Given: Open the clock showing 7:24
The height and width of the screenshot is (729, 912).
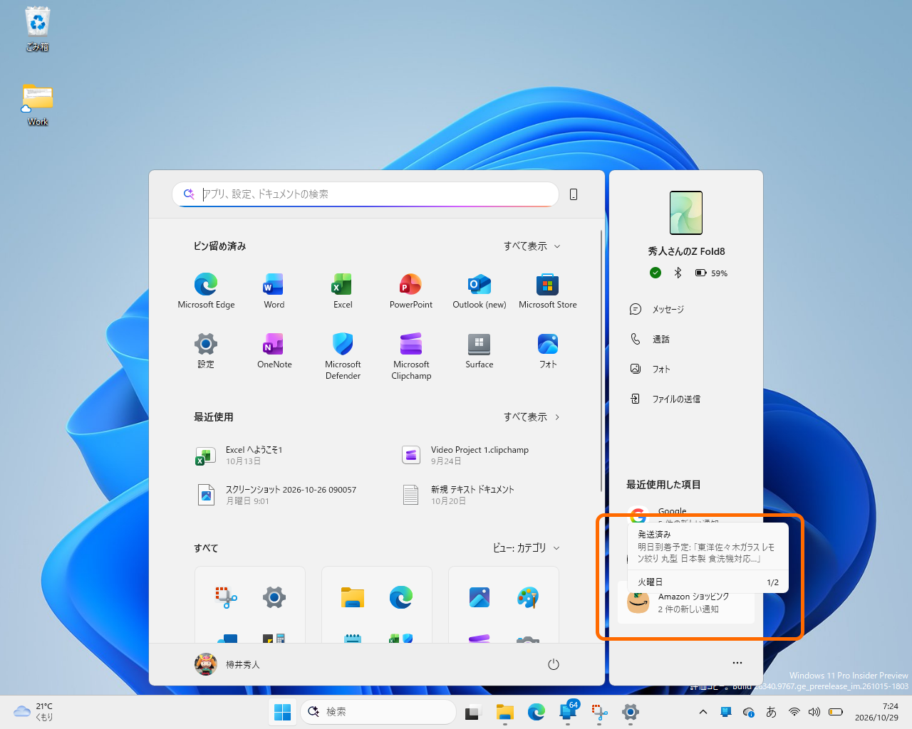Looking at the screenshot, I should [x=876, y=712].
